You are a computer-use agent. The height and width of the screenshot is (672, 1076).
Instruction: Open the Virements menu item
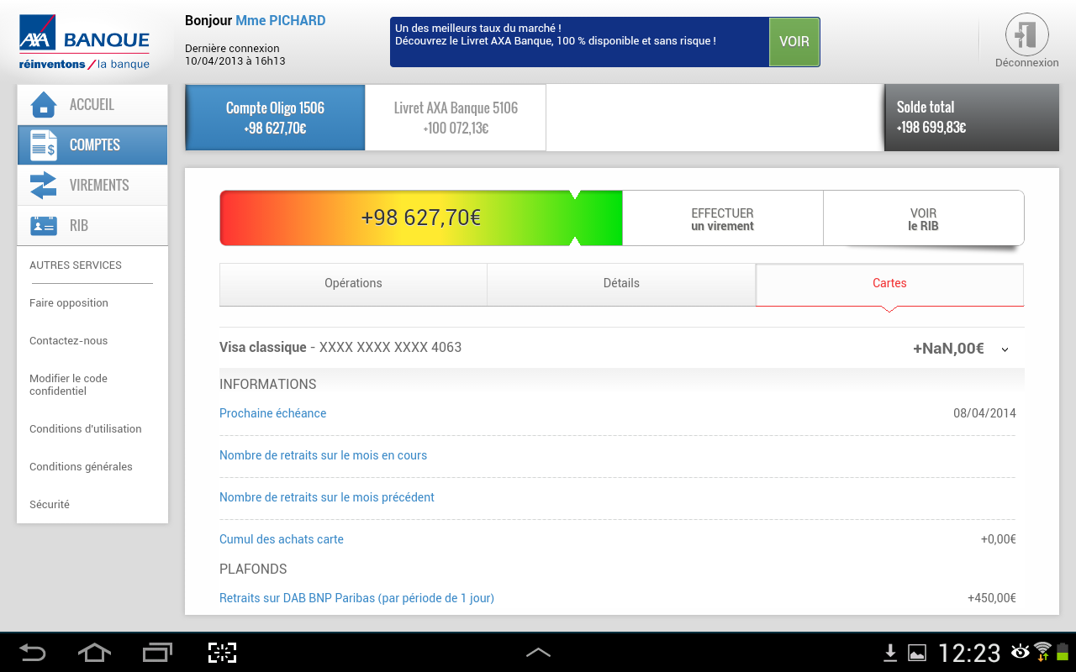tap(92, 186)
